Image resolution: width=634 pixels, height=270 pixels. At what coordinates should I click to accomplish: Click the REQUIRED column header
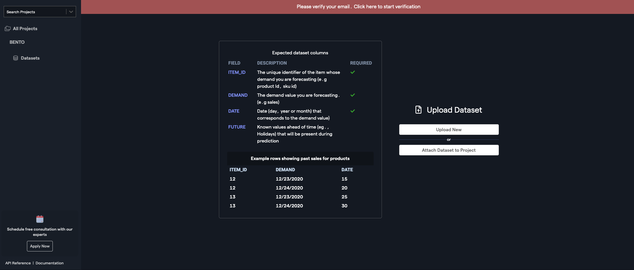[x=361, y=63]
